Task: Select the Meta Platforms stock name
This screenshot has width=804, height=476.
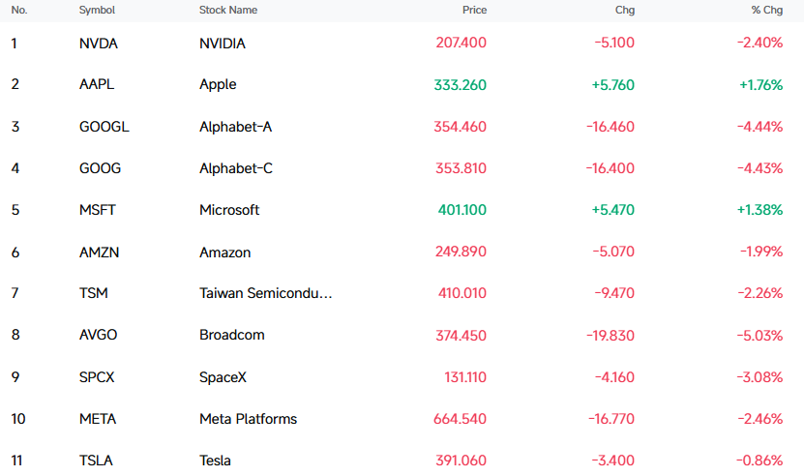Action: [x=249, y=419]
